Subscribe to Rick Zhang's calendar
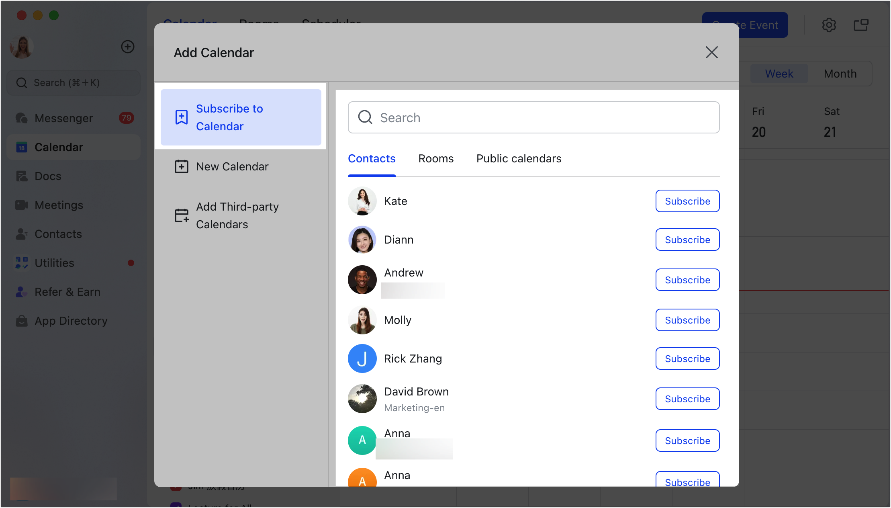Screen dimensions: 891x508 click(687, 358)
